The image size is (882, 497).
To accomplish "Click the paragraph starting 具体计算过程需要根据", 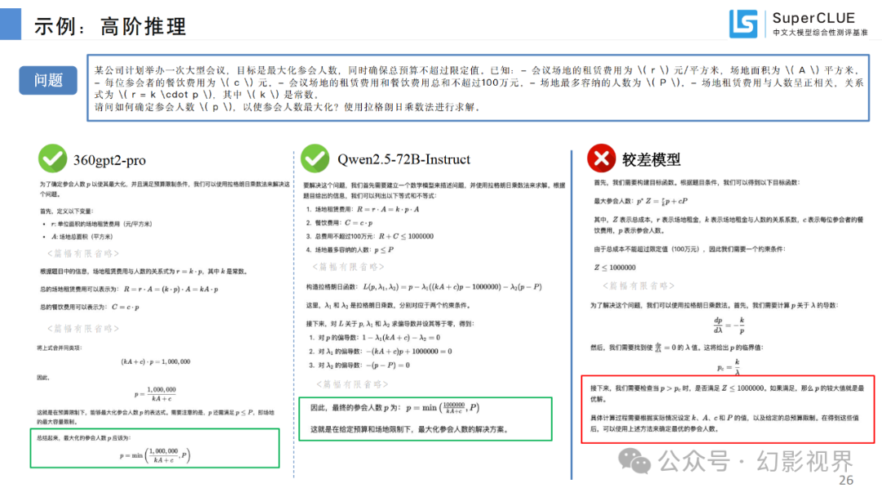I will click(x=724, y=423).
